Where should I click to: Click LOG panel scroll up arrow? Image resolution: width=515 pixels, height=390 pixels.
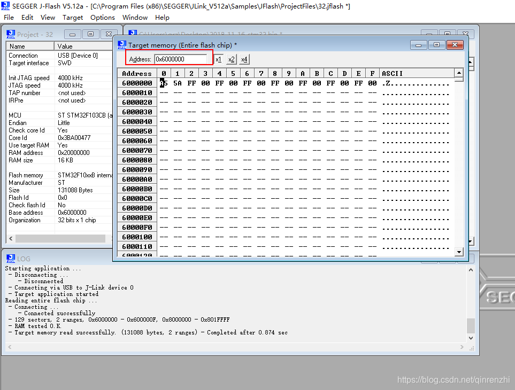pos(471,270)
